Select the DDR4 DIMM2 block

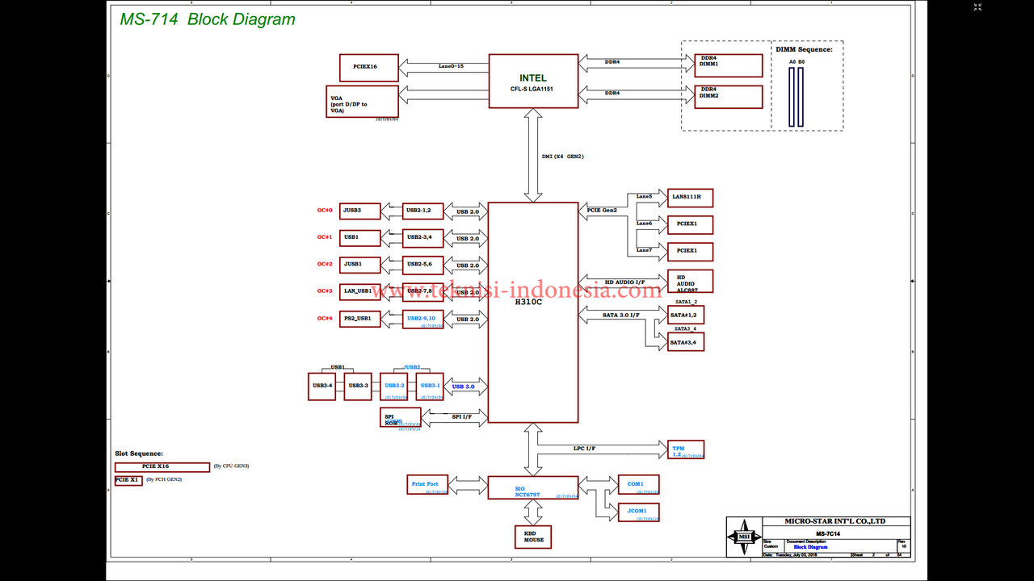729,97
